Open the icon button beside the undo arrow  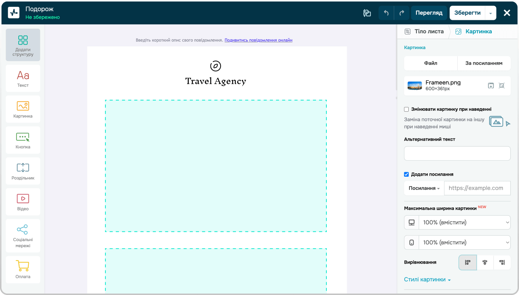click(367, 13)
